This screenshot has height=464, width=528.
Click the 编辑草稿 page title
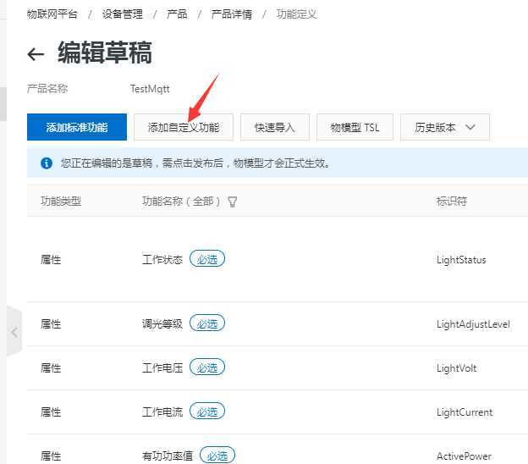105,52
